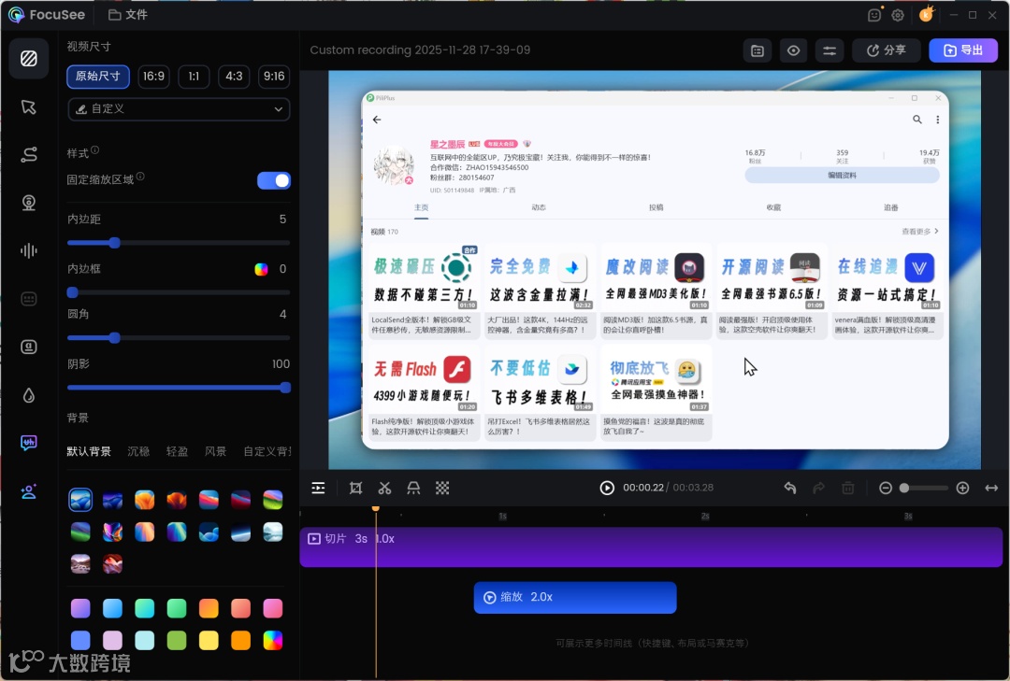Screen dimensions: 1010x681
Task: Zoom out the timeline with minus icon
Action: pos(886,488)
